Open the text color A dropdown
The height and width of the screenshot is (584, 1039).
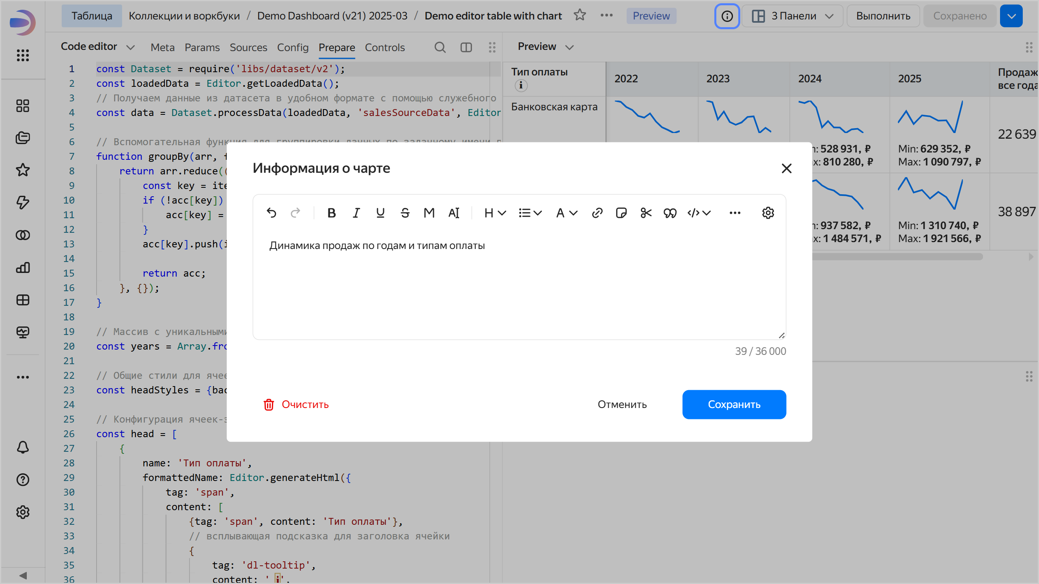coord(566,213)
